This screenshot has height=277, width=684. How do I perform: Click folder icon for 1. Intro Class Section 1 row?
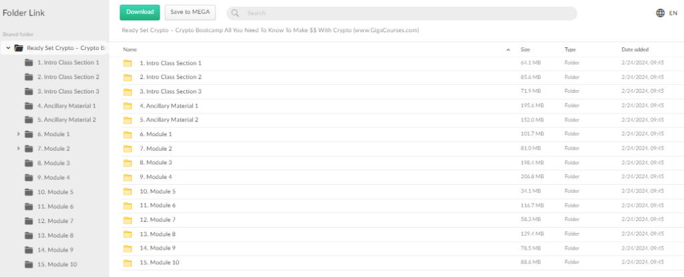point(128,63)
